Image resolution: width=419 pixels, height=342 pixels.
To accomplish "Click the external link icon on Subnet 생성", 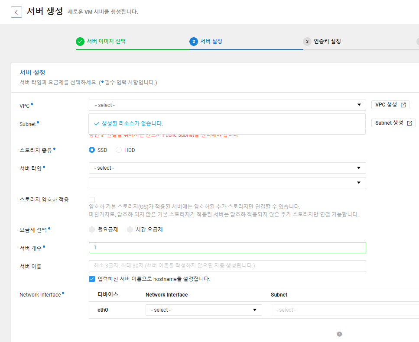I will pyautogui.click(x=409, y=123).
